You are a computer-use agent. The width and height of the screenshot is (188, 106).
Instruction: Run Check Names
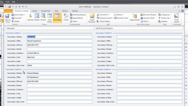coord(103,21)
